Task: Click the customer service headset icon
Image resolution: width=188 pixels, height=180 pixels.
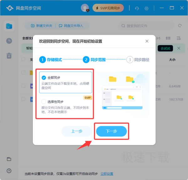Action: (137, 8)
